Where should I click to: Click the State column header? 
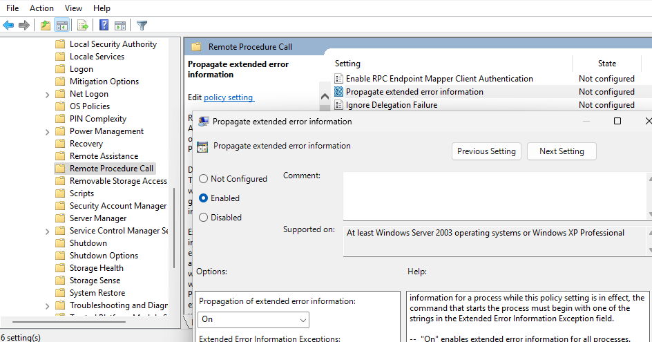(606, 64)
